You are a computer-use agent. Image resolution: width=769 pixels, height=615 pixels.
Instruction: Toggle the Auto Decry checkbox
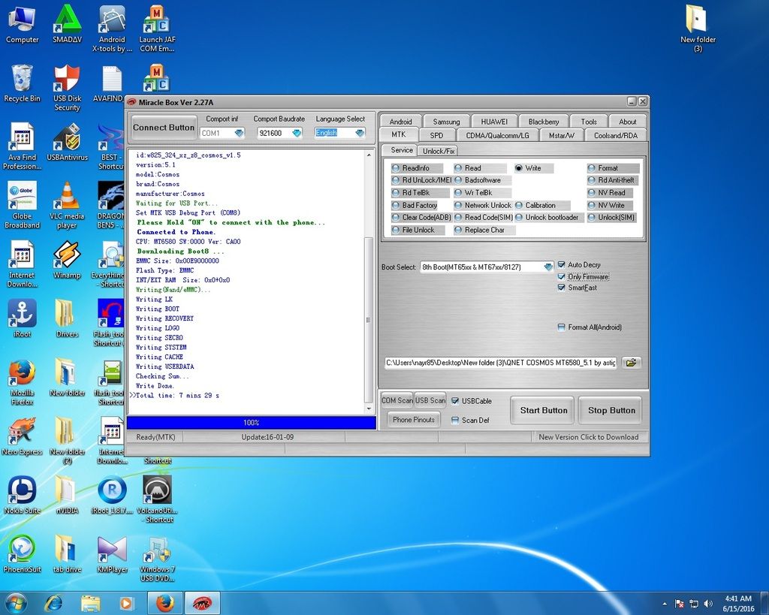click(562, 265)
